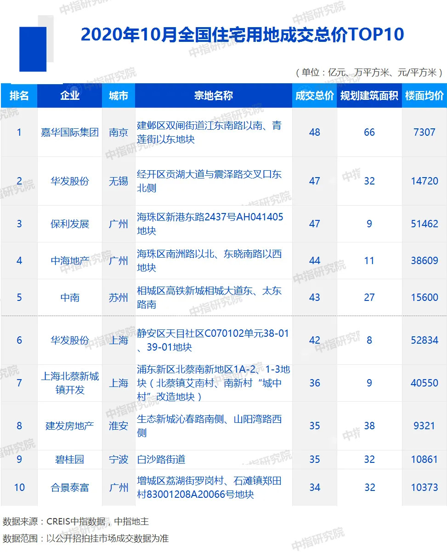
Task: Click floor price value 15600
Action: click(424, 298)
